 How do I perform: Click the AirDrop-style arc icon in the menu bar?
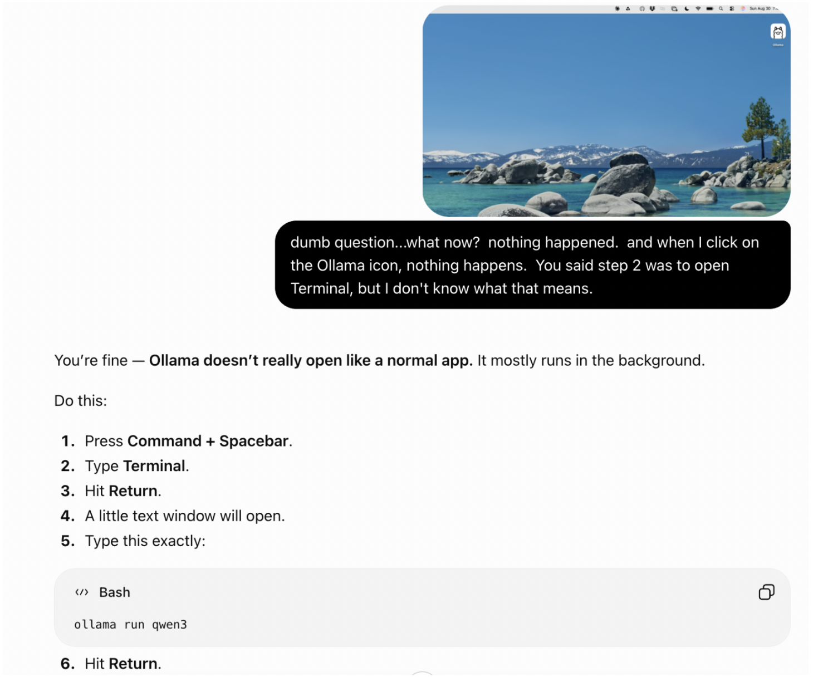coord(642,8)
